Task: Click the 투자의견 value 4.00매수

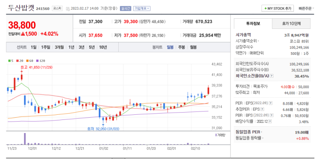Action: click(288, 87)
